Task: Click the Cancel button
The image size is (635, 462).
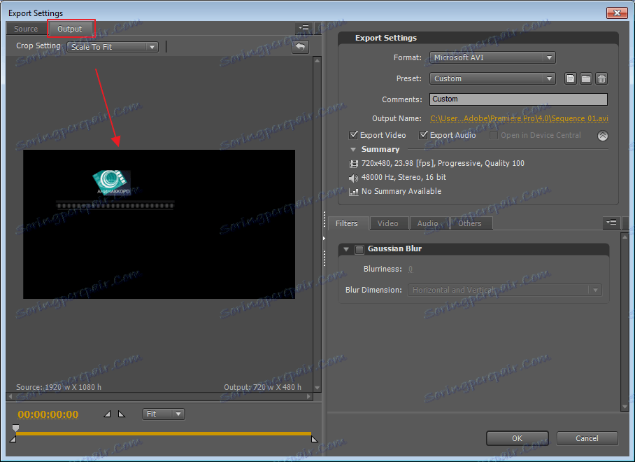Action: [587, 438]
